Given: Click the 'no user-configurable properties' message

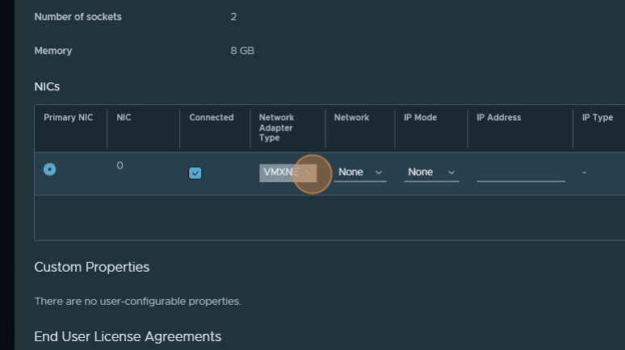Looking at the screenshot, I should (x=137, y=301).
